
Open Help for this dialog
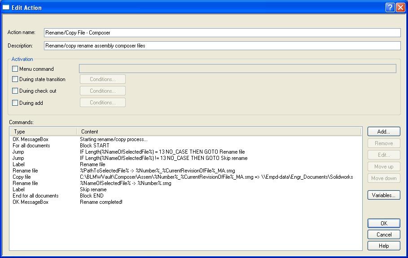click(x=384, y=246)
